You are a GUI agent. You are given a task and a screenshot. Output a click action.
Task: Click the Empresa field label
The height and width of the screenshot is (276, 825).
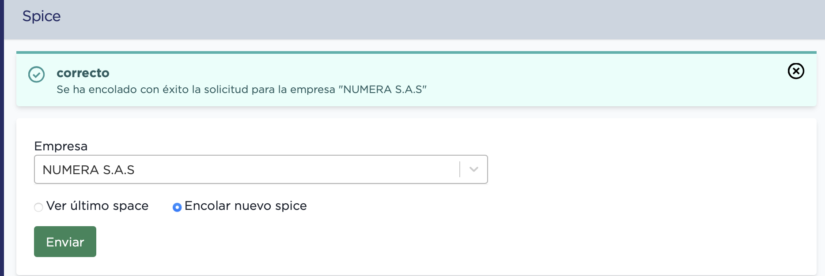pos(61,146)
